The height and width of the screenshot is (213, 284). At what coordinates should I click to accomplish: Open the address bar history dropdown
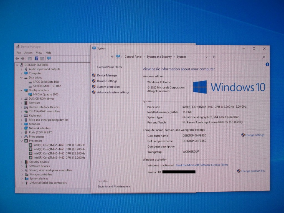[207, 57]
